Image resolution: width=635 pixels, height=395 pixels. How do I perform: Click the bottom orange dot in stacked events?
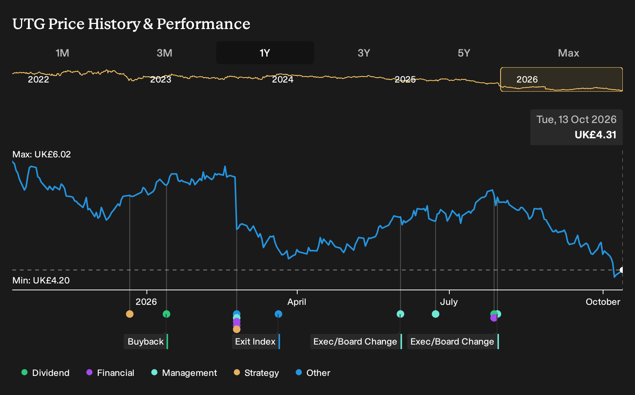[237, 329]
